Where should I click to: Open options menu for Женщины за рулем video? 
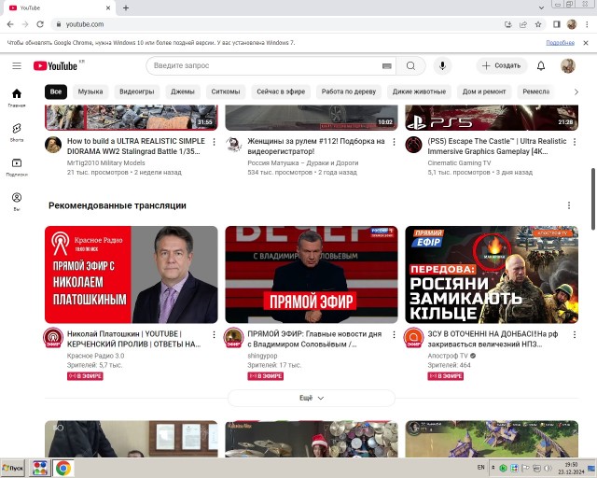click(394, 142)
